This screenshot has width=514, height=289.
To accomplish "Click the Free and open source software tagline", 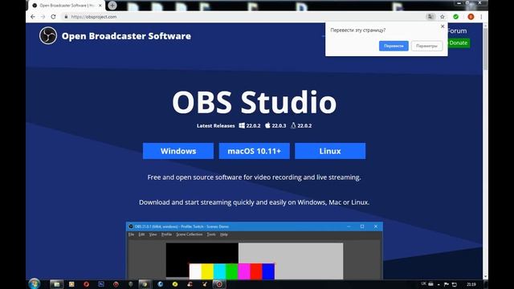I will click(254, 177).
